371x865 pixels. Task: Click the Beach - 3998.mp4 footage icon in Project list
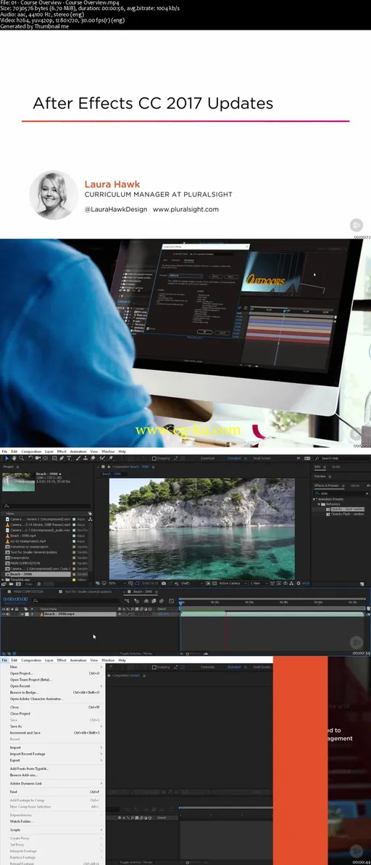(8, 536)
